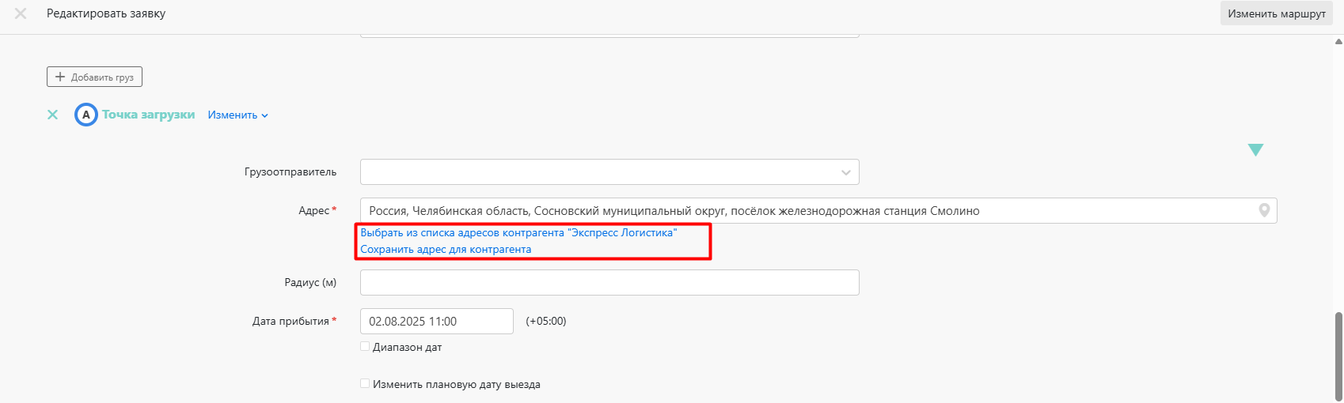This screenshot has width=1344, height=403.
Task: Remove the Точка загрузки point
Action: point(52,115)
